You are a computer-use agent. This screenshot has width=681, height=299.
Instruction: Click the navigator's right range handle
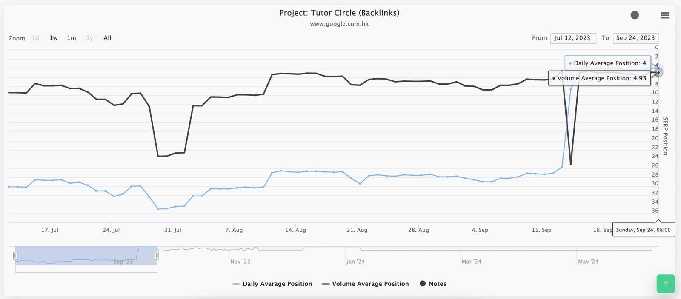[x=157, y=256]
